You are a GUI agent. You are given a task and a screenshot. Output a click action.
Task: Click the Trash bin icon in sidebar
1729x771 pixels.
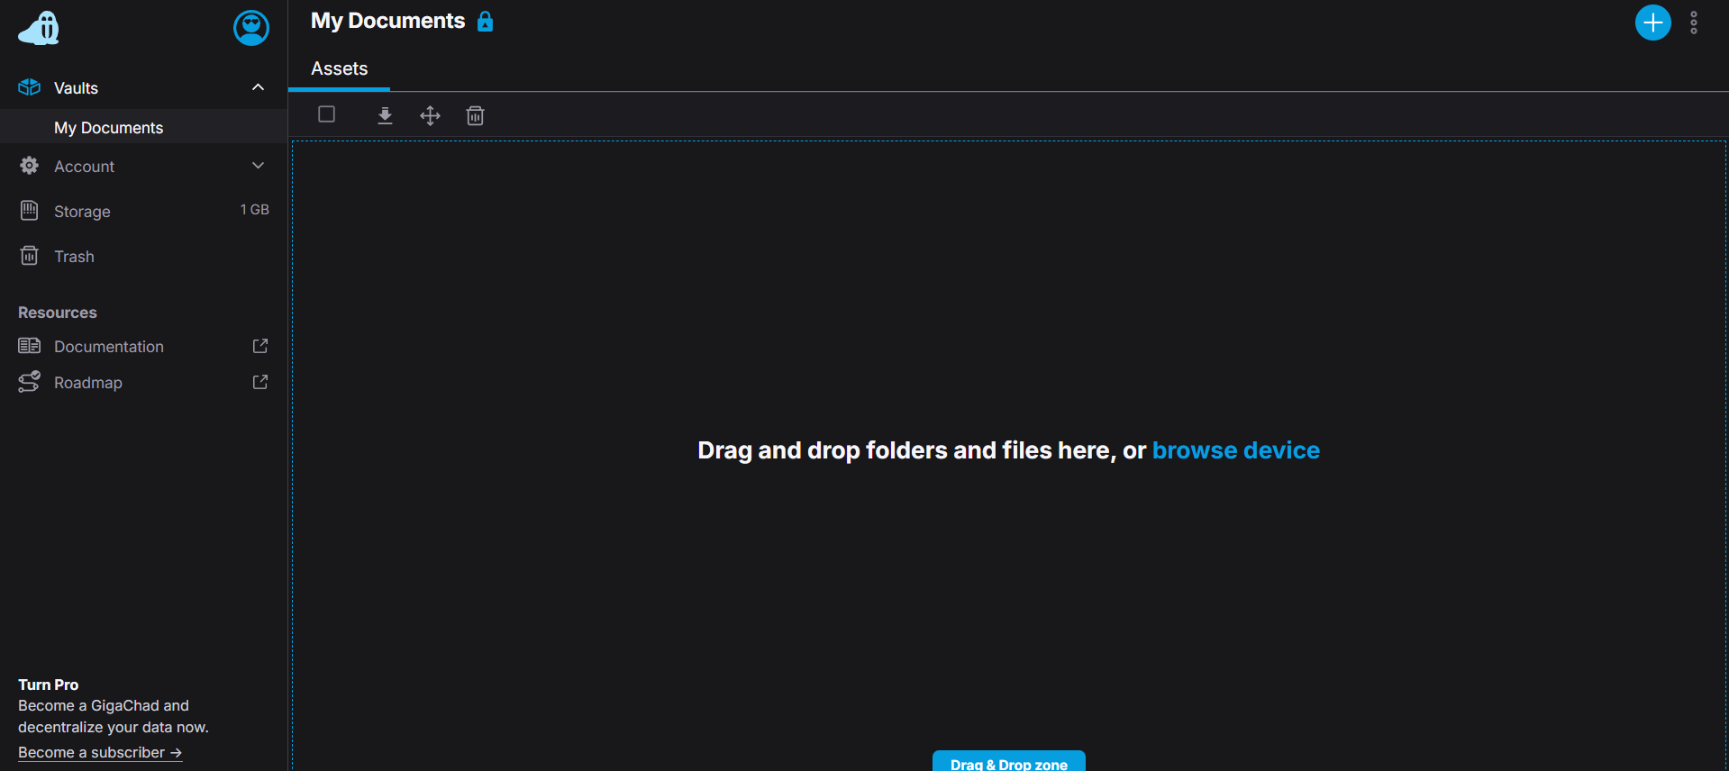pyautogui.click(x=30, y=256)
